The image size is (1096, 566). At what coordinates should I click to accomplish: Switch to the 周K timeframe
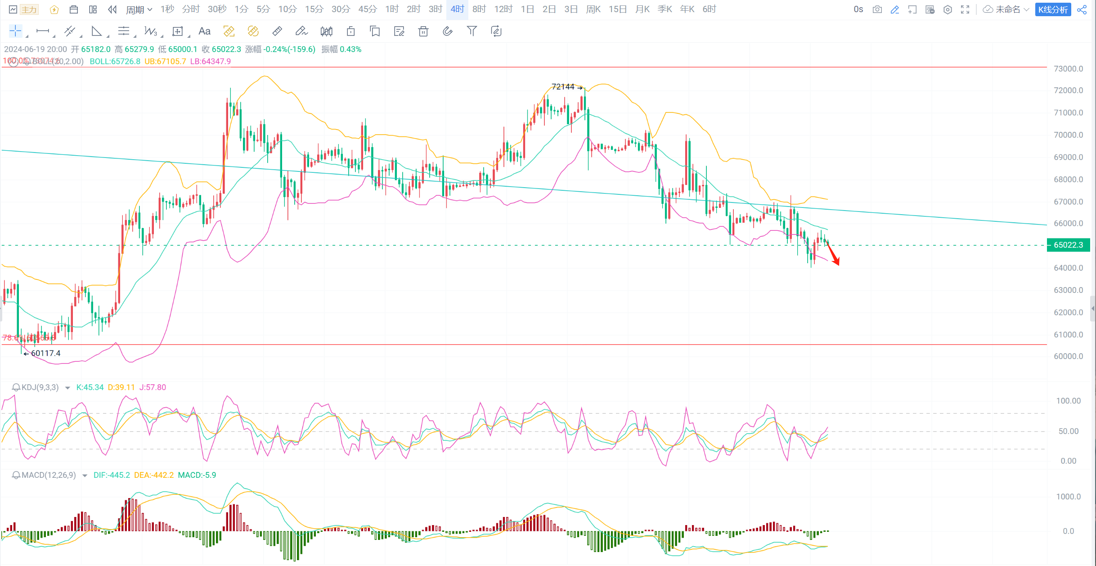(593, 9)
